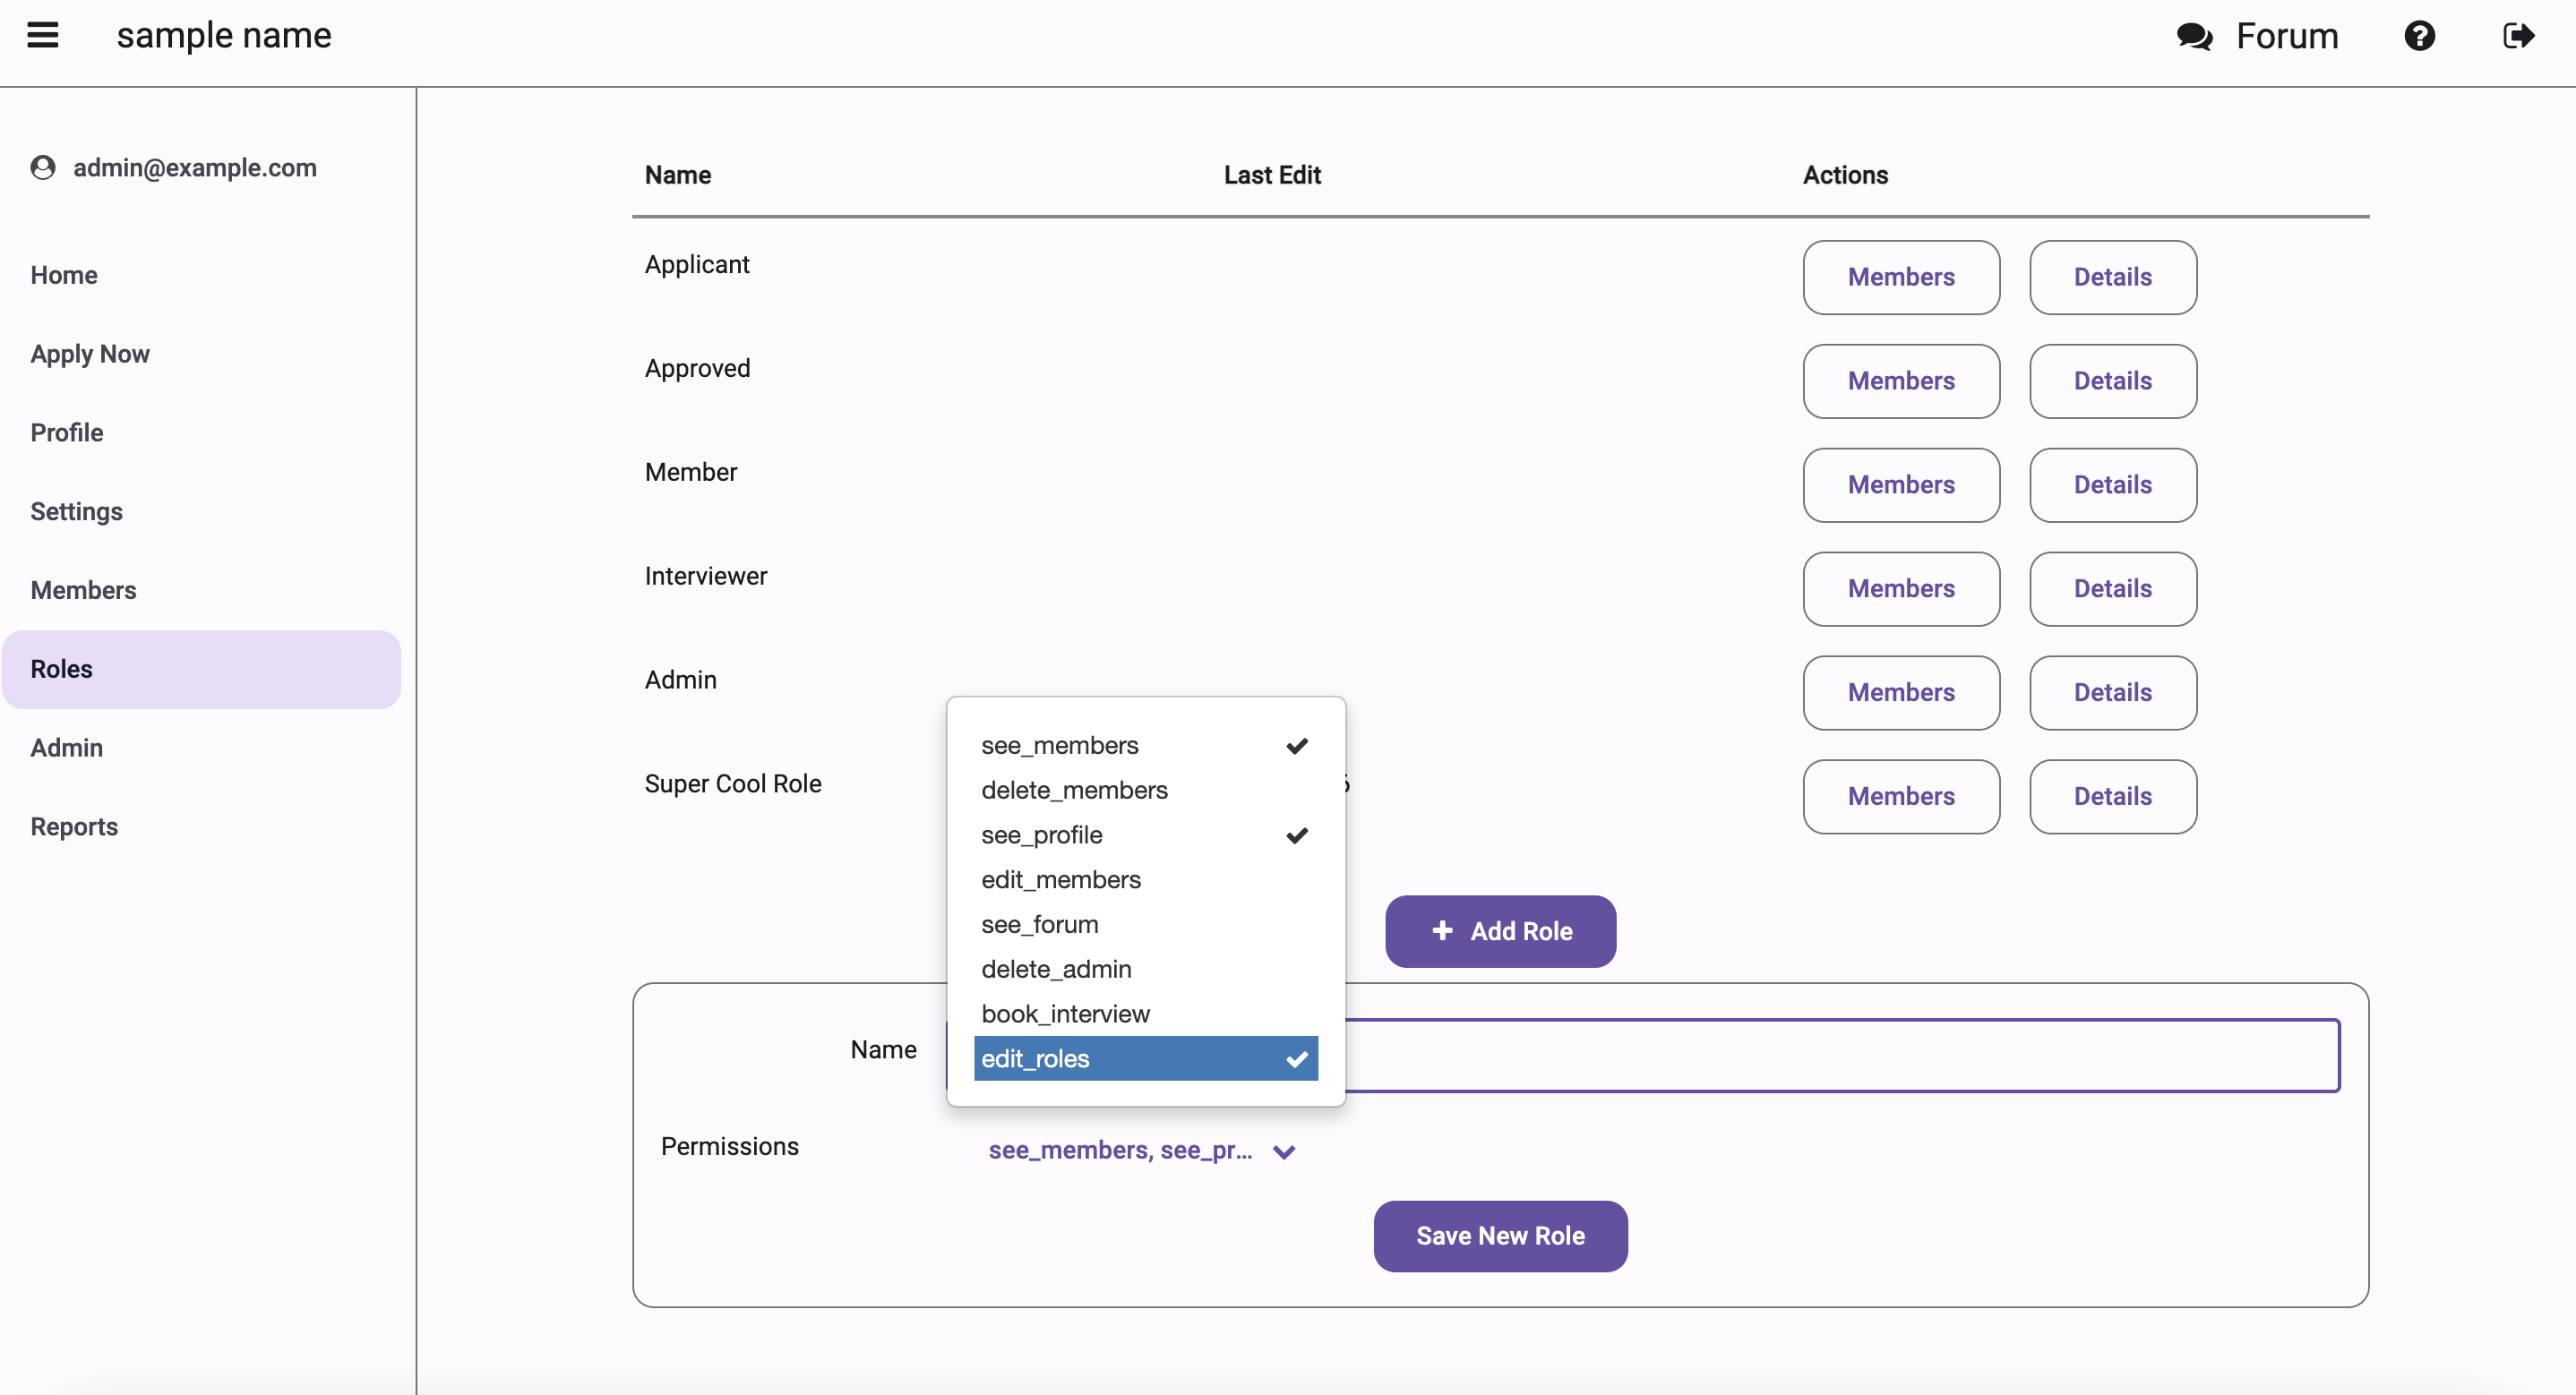Click the Forum link text

click(x=2287, y=36)
